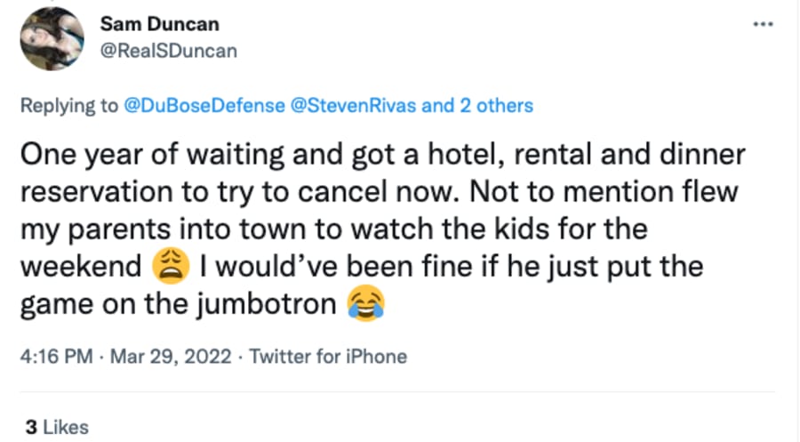800x442 pixels.
Task: Click the phrase 'Not to mention flew'
Action: pyautogui.click(x=604, y=191)
